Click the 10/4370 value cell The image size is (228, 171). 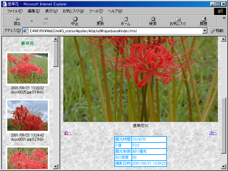149,139
